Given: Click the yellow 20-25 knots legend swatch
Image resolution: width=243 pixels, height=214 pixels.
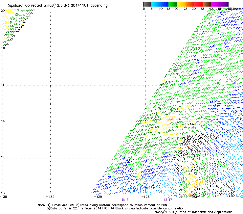Looking at the screenshot, I should click(181, 4).
